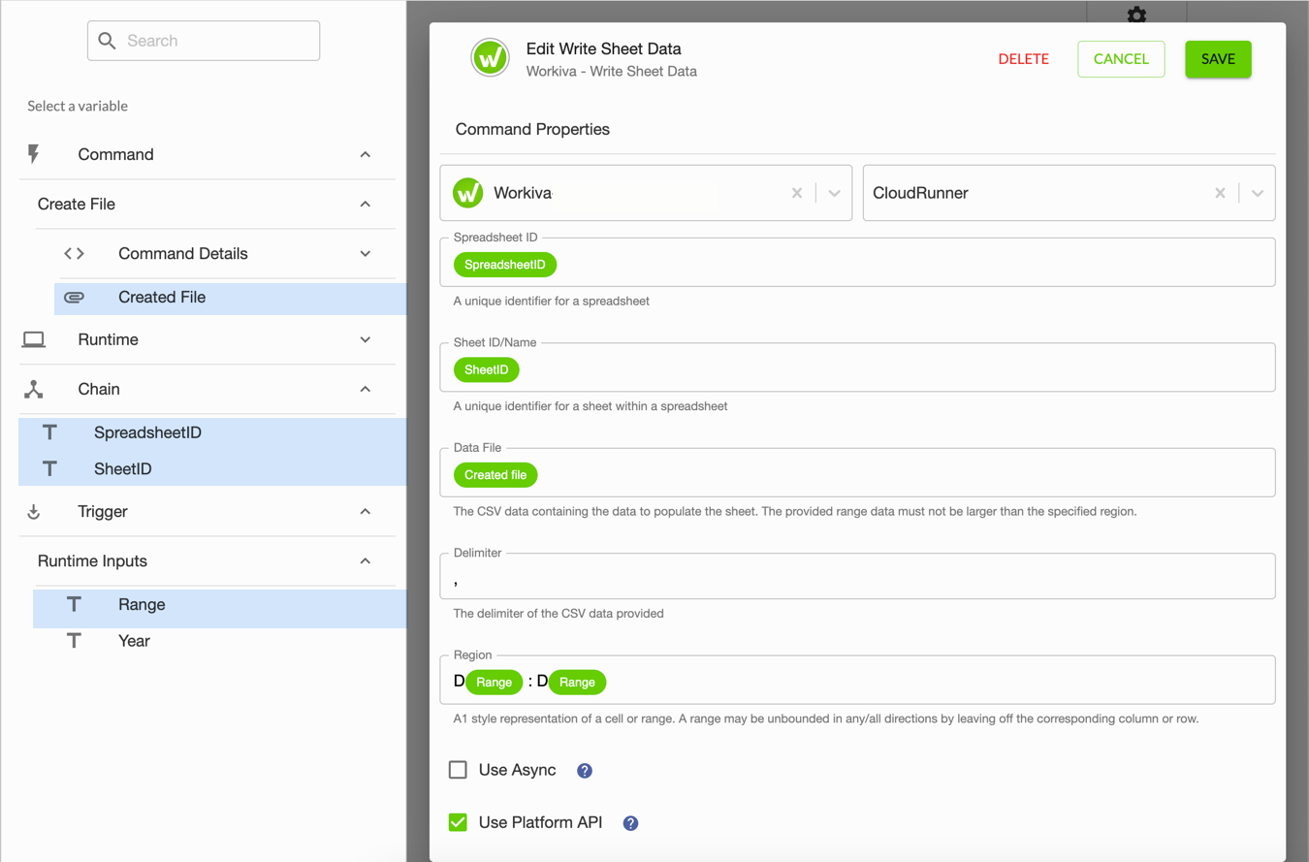Click the Workiva logo in connection dropdown
The image size is (1309, 862).
[x=468, y=193]
